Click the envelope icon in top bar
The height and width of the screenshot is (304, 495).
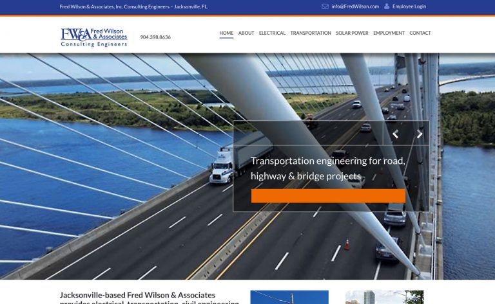pyautogui.click(x=325, y=6)
